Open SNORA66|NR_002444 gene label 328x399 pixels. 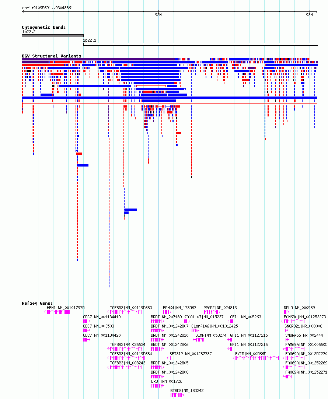(x=304, y=335)
